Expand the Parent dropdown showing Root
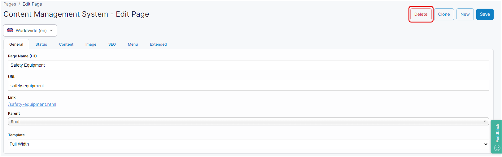 248,122
